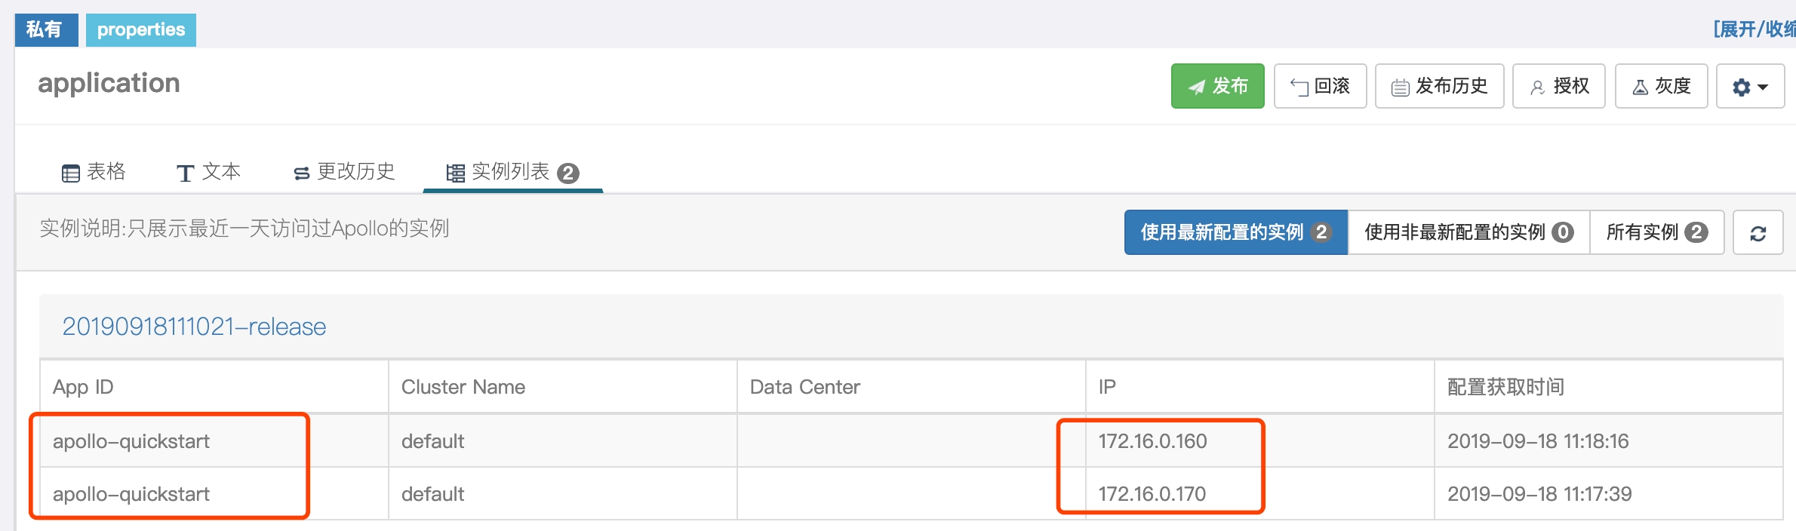
Task: Show instances using non-latest config
Action: [1468, 232]
